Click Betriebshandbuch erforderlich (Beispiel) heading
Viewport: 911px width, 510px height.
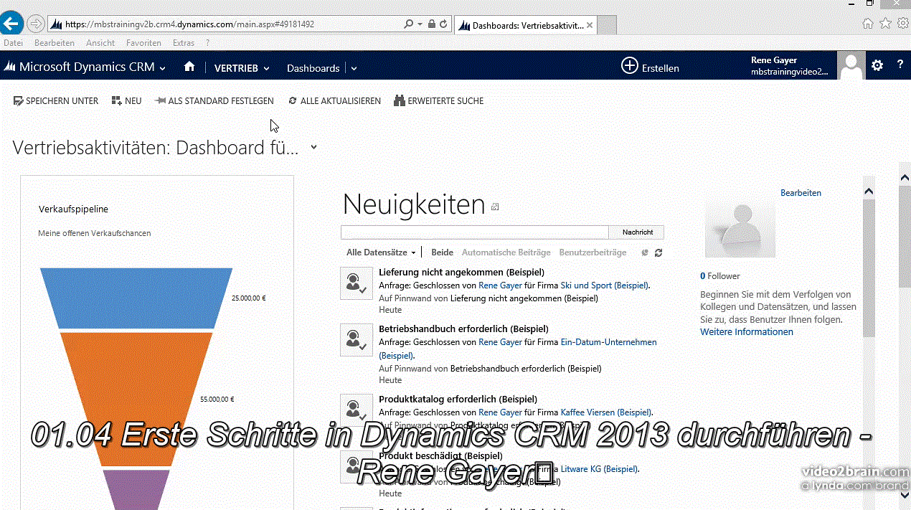coord(463,329)
